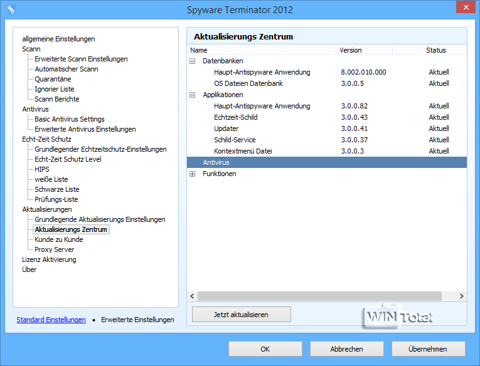Click version 3.0.0.37 cell
The width and height of the screenshot is (480, 366).
[x=354, y=140]
